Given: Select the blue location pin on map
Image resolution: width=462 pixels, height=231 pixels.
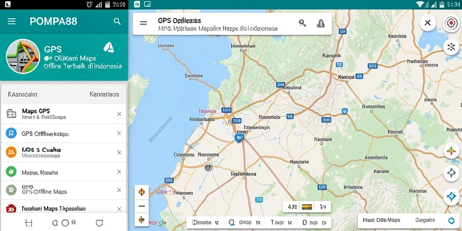Looking at the screenshot, I should coord(239,138).
